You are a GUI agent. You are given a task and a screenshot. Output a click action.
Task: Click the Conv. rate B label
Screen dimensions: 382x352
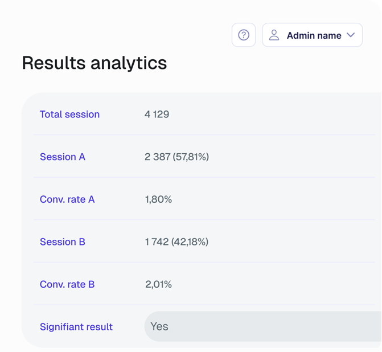[x=67, y=284]
